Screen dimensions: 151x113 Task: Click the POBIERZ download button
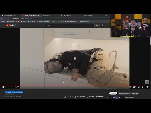[x=90, y=97]
